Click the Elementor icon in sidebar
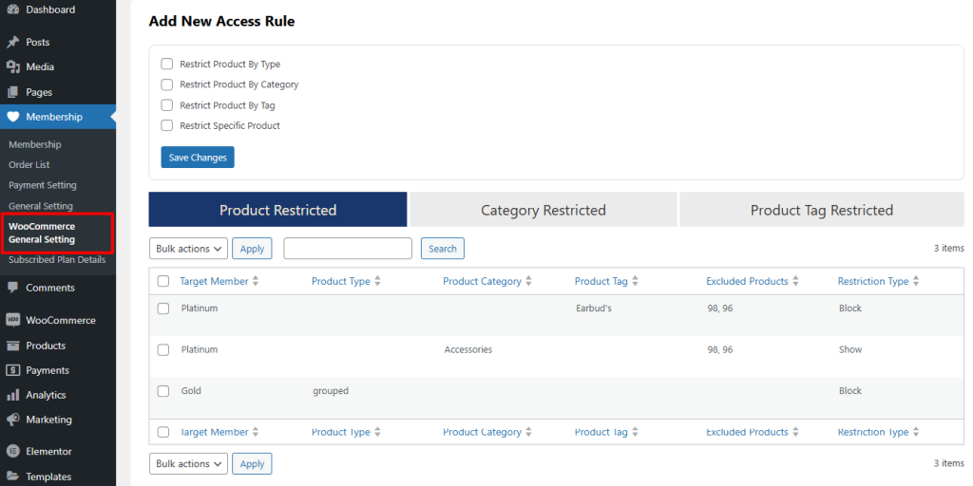Viewport: 973px width, 486px height. pos(12,452)
